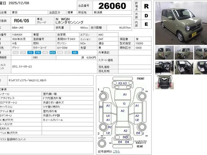207x155 pixels.
Task: Open the large front-quarter car photo
Action: coord(179,23)
